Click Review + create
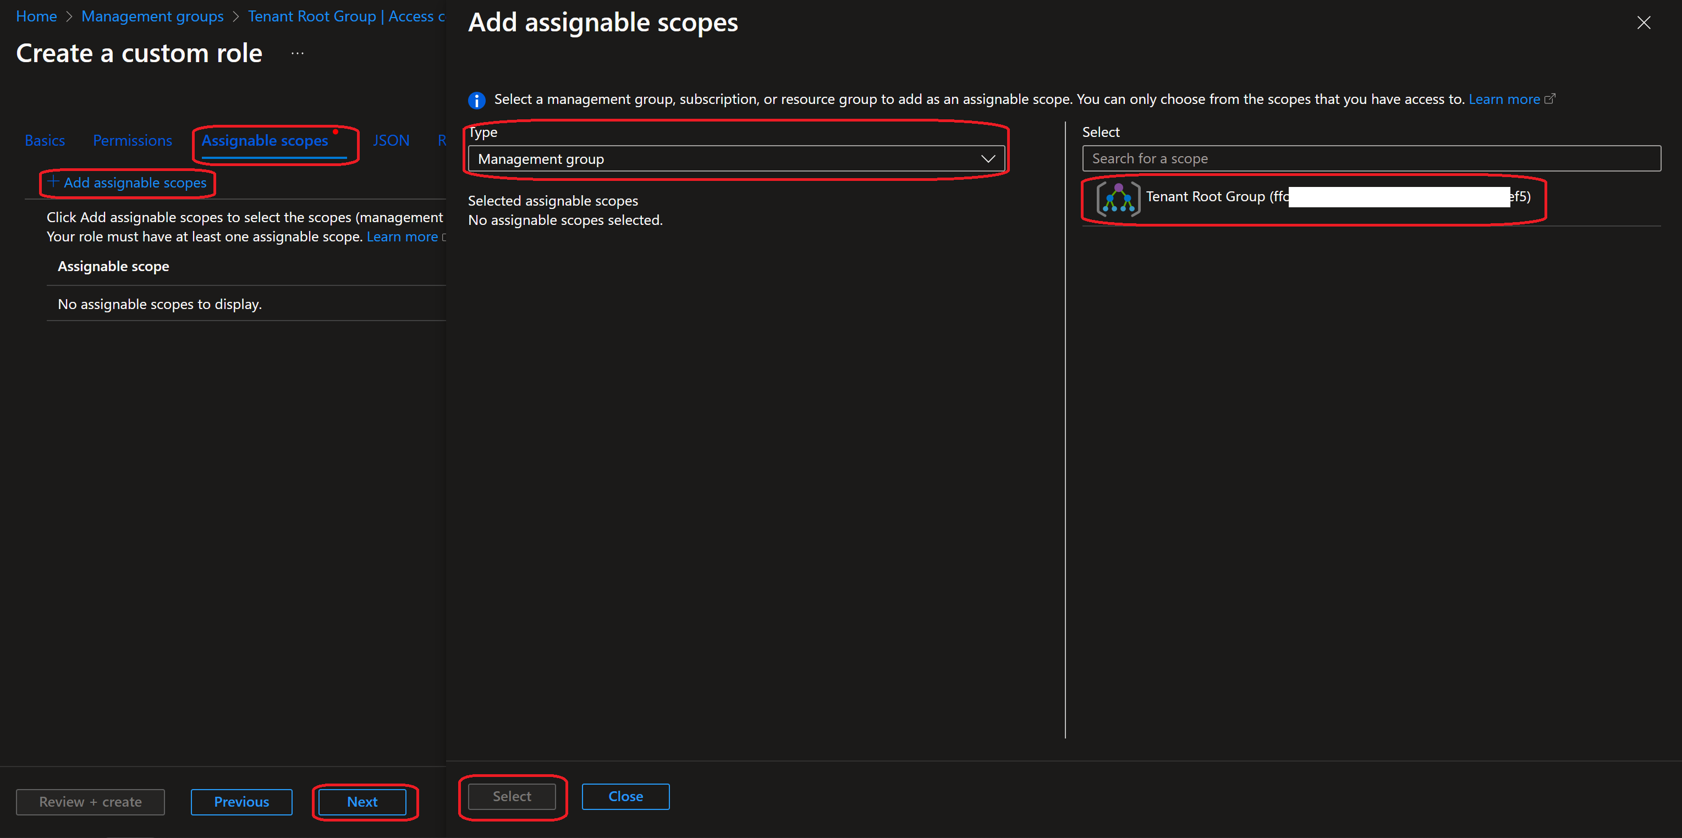1682x838 pixels. tap(90, 802)
